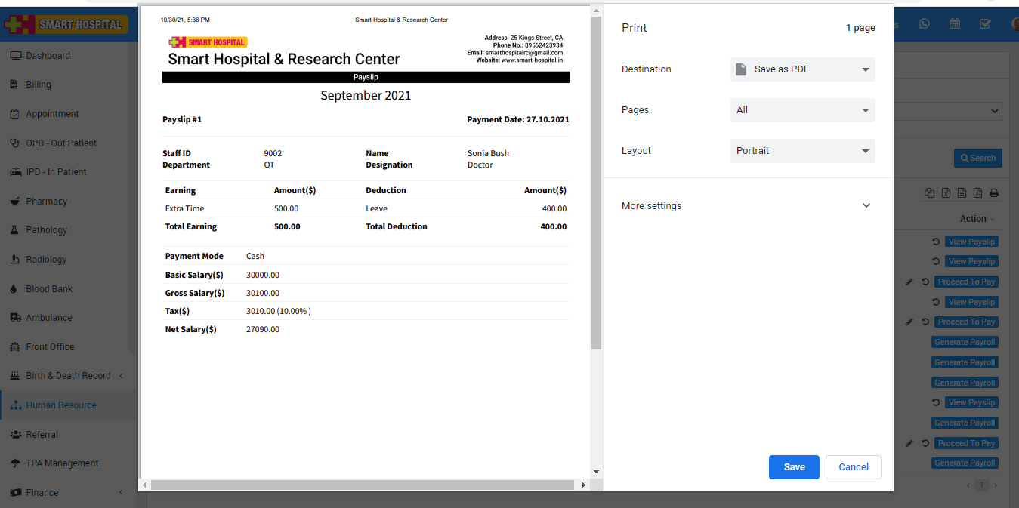Open the Pages dropdown set to All
The image size is (1019, 508).
802,110
